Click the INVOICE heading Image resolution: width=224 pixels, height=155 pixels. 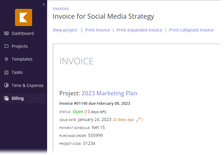(x=77, y=61)
